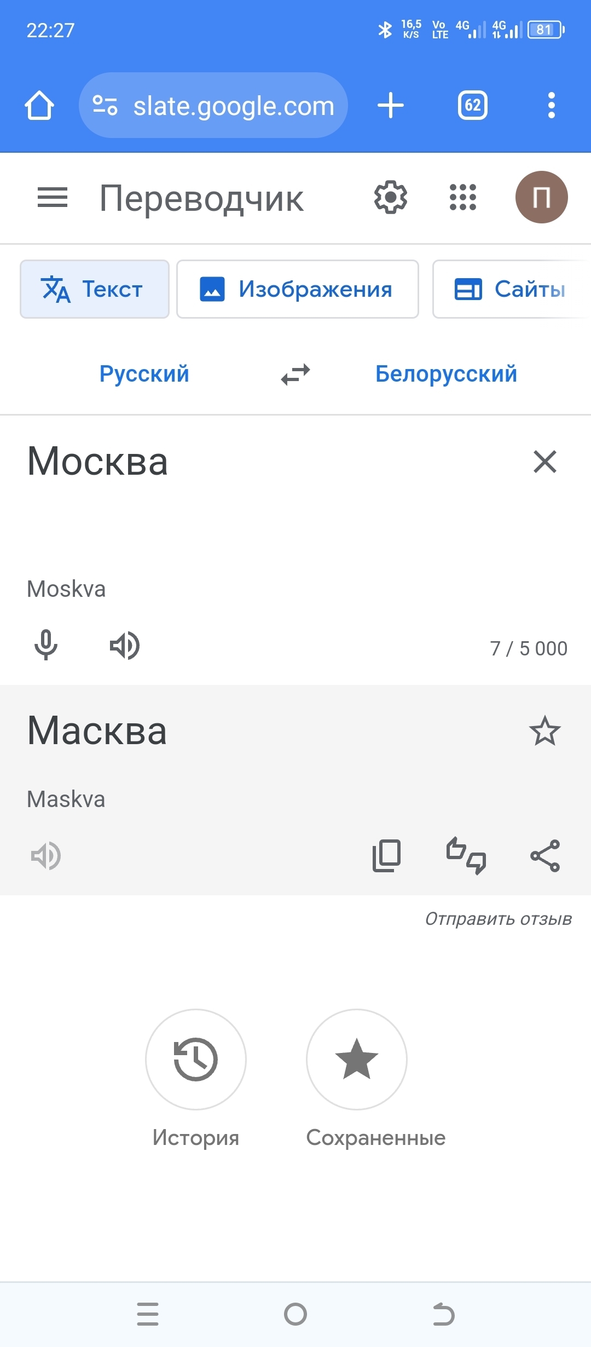The height and width of the screenshot is (1347, 591).
Task: Switch to the Изображения tab
Action: pos(298,289)
